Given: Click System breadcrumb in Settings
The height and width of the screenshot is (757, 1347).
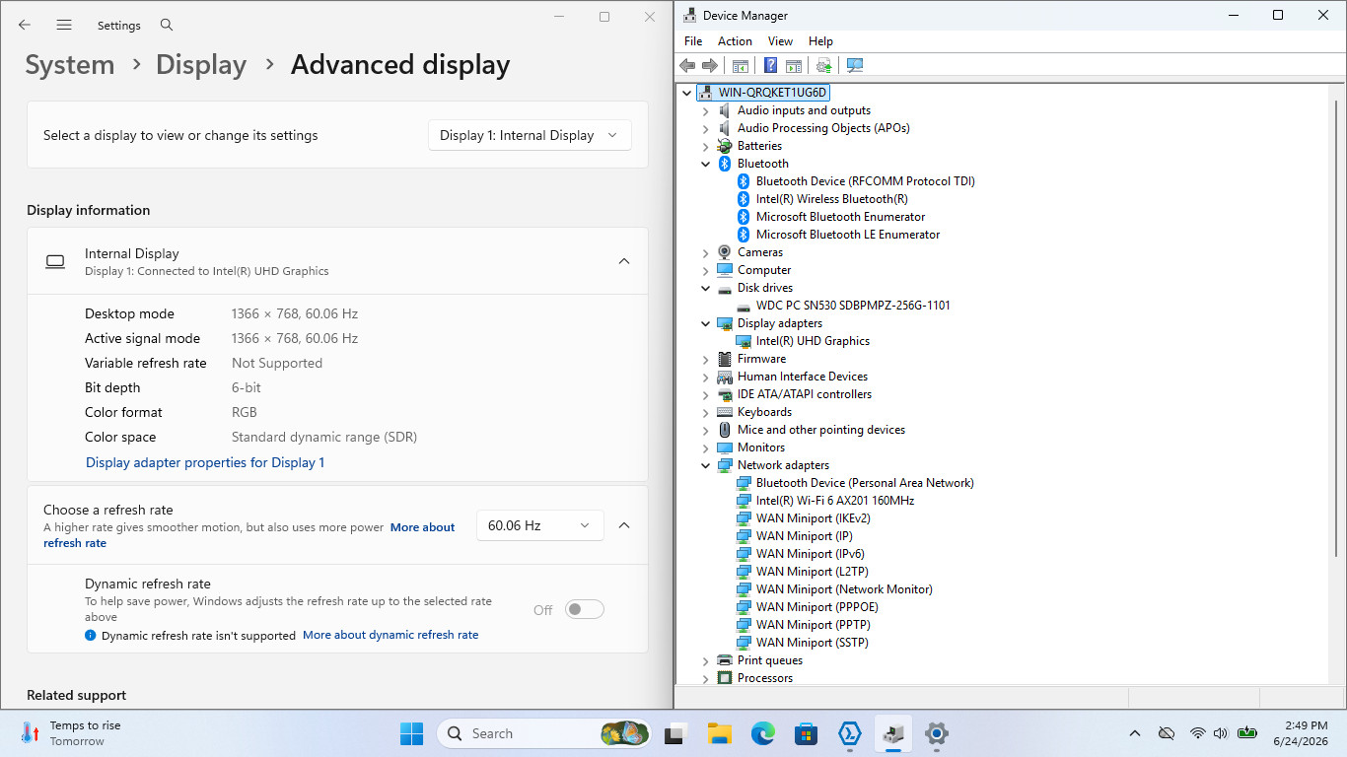Looking at the screenshot, I should (70, 65).
